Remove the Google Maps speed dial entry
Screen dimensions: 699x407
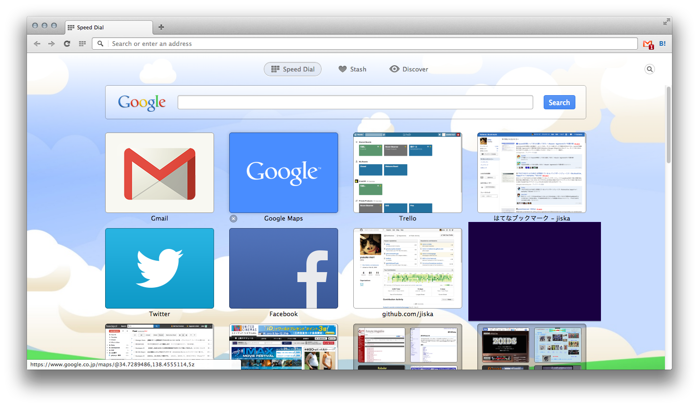(x=233, y=218)
